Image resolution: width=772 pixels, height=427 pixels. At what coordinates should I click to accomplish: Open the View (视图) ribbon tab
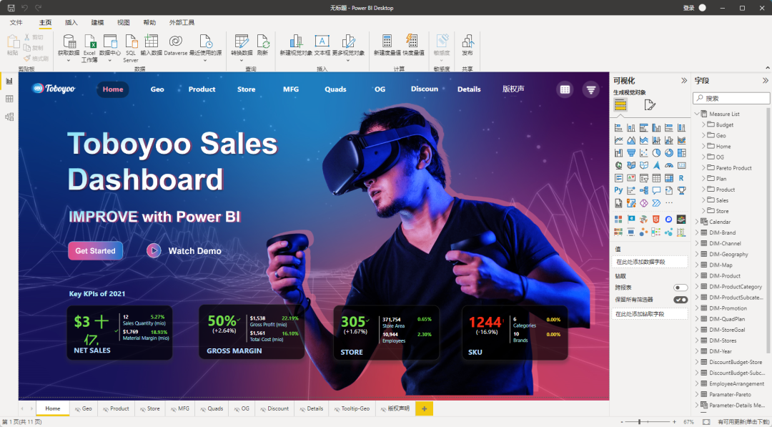click(124, 23)
